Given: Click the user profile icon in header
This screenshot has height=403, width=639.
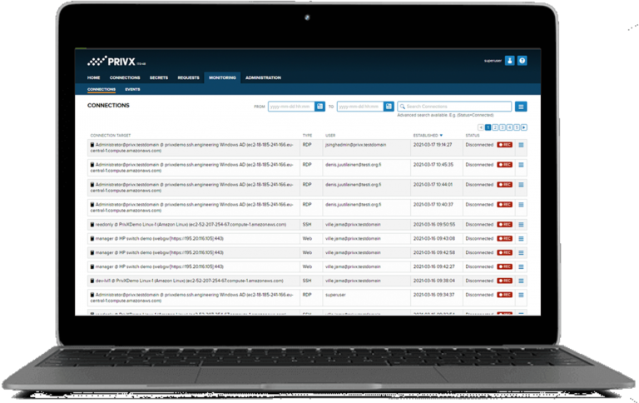Looking at the screenshot, I should pos(510,60).
